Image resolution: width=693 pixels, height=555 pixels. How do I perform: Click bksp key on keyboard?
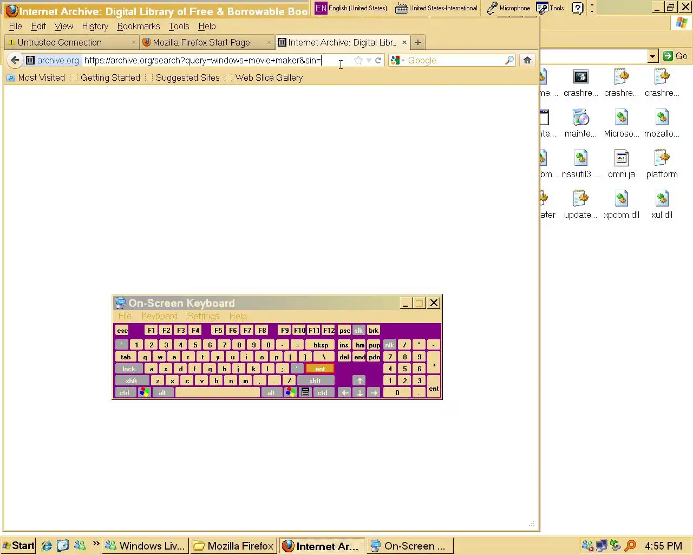321,345
